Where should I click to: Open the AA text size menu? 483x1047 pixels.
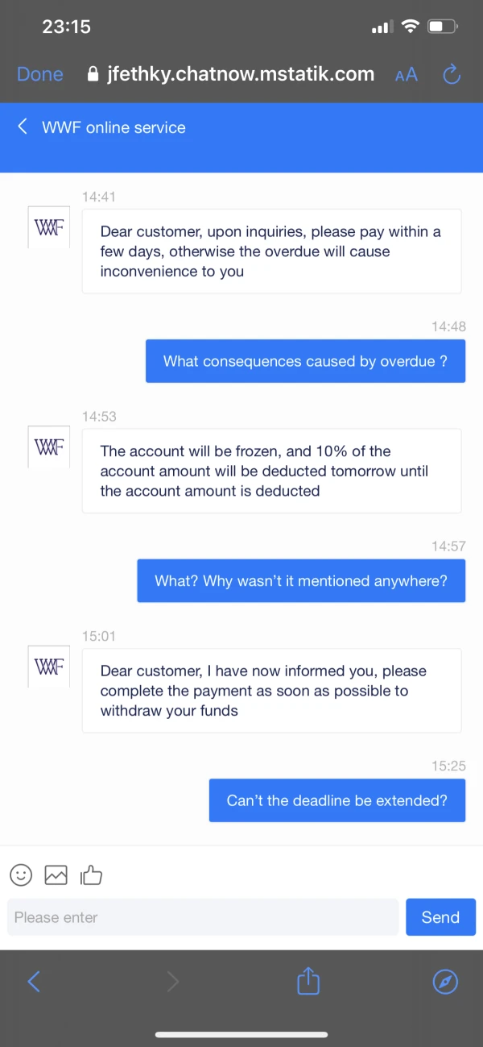coord(407,75)
